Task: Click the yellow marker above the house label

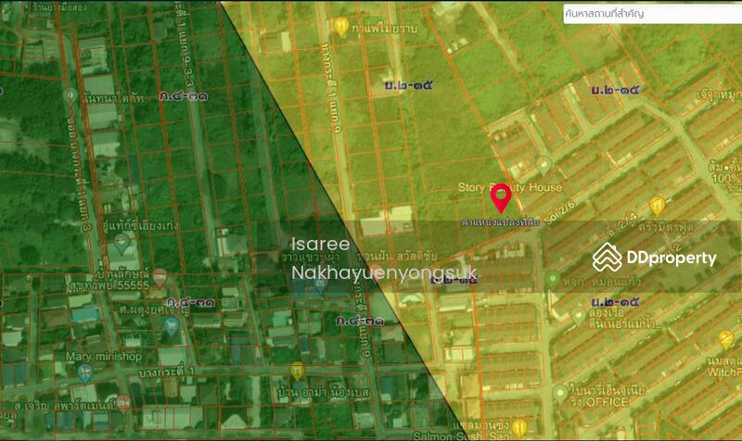Action: (x=297, y=372)
